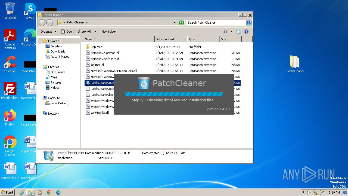Launch the Google Chrome desktop shortcut
The height and width of the screenshot is (196, 348).
(x=10, y=146)
